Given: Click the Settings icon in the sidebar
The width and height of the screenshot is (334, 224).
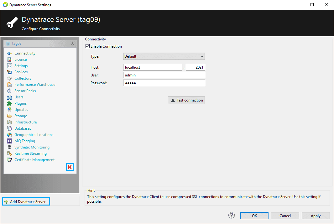Looking at the screenshot, I should [x=9, y=66].
